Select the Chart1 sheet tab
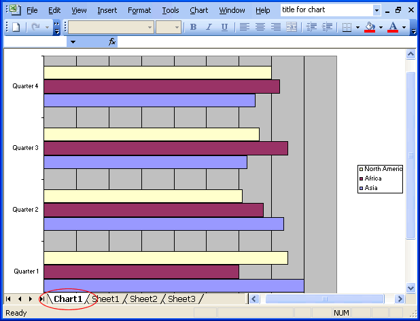This screenshot has height=321, width=420. coord(68,299)
